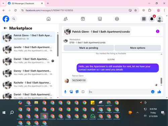Open the nine-dot Menu grid icon
Screen dimensions: 168x126
click(x=144, y=19)
